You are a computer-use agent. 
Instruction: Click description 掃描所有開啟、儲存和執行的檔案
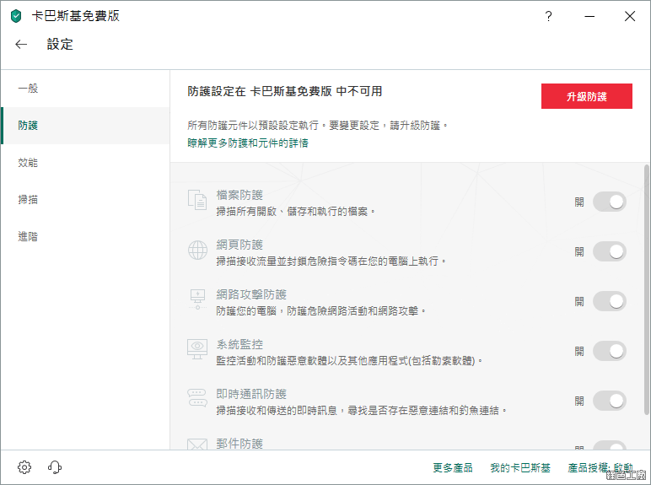click(296, 212)
